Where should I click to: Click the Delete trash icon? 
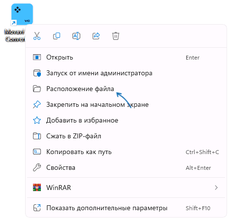116,36
